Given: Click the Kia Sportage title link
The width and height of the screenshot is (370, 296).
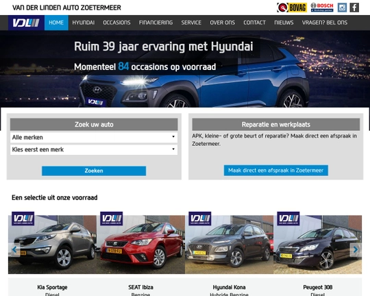Looking at the screenshot, I should click(52, 287).
